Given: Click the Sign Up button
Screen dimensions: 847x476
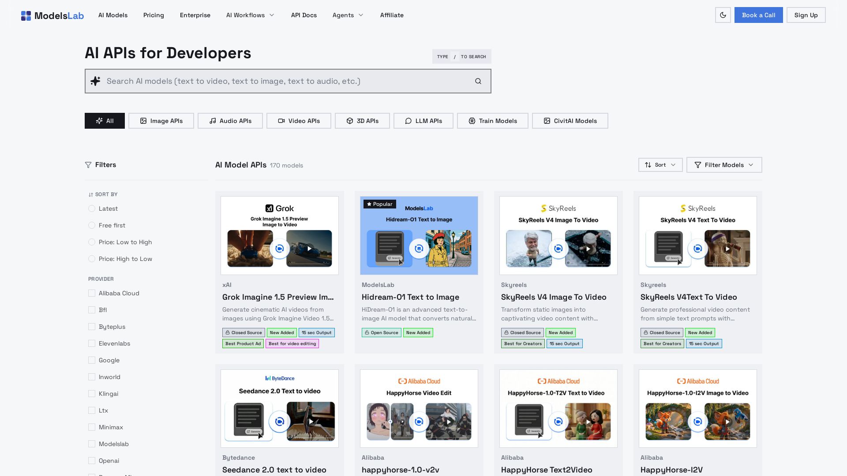Looking at the screenshot, I should [x=806, y=15].
